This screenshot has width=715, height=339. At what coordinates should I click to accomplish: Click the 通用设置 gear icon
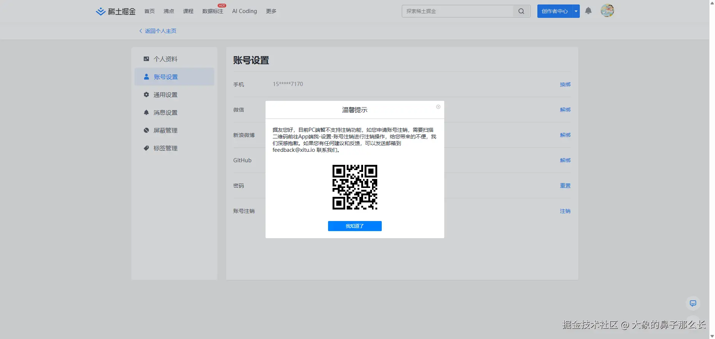(146, 95)
